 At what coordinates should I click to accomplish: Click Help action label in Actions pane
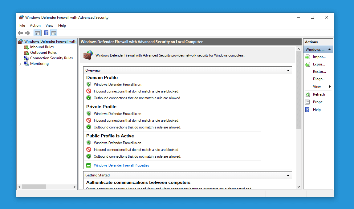pyautogui.click(x=317, y=110)
